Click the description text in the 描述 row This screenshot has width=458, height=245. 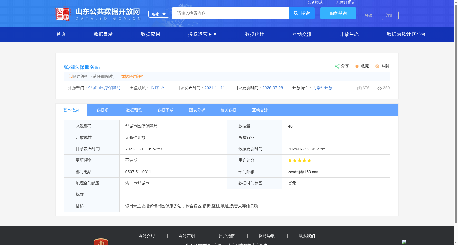click(192, 206)
